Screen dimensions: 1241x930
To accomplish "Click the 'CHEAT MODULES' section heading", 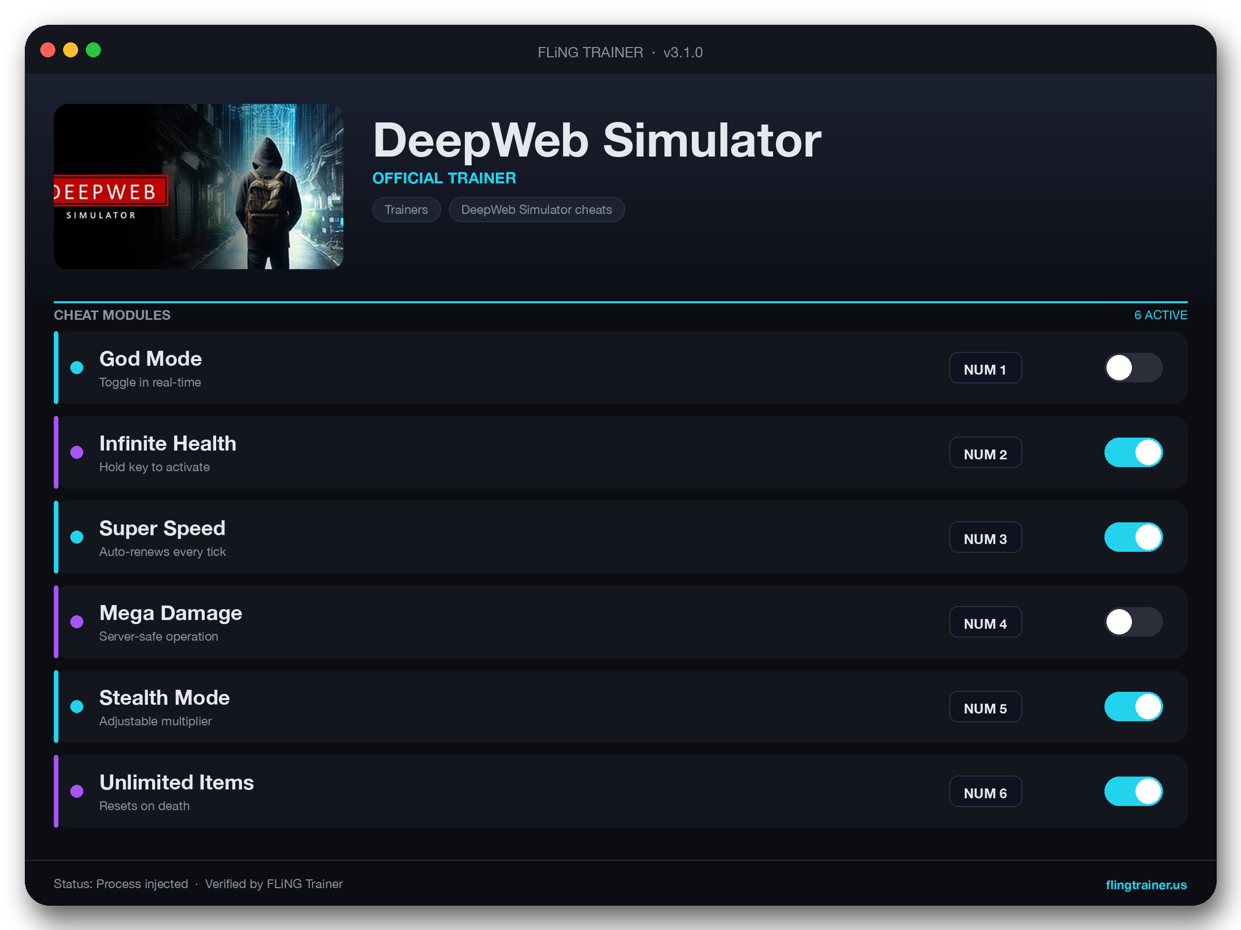I will coord(112,315).
